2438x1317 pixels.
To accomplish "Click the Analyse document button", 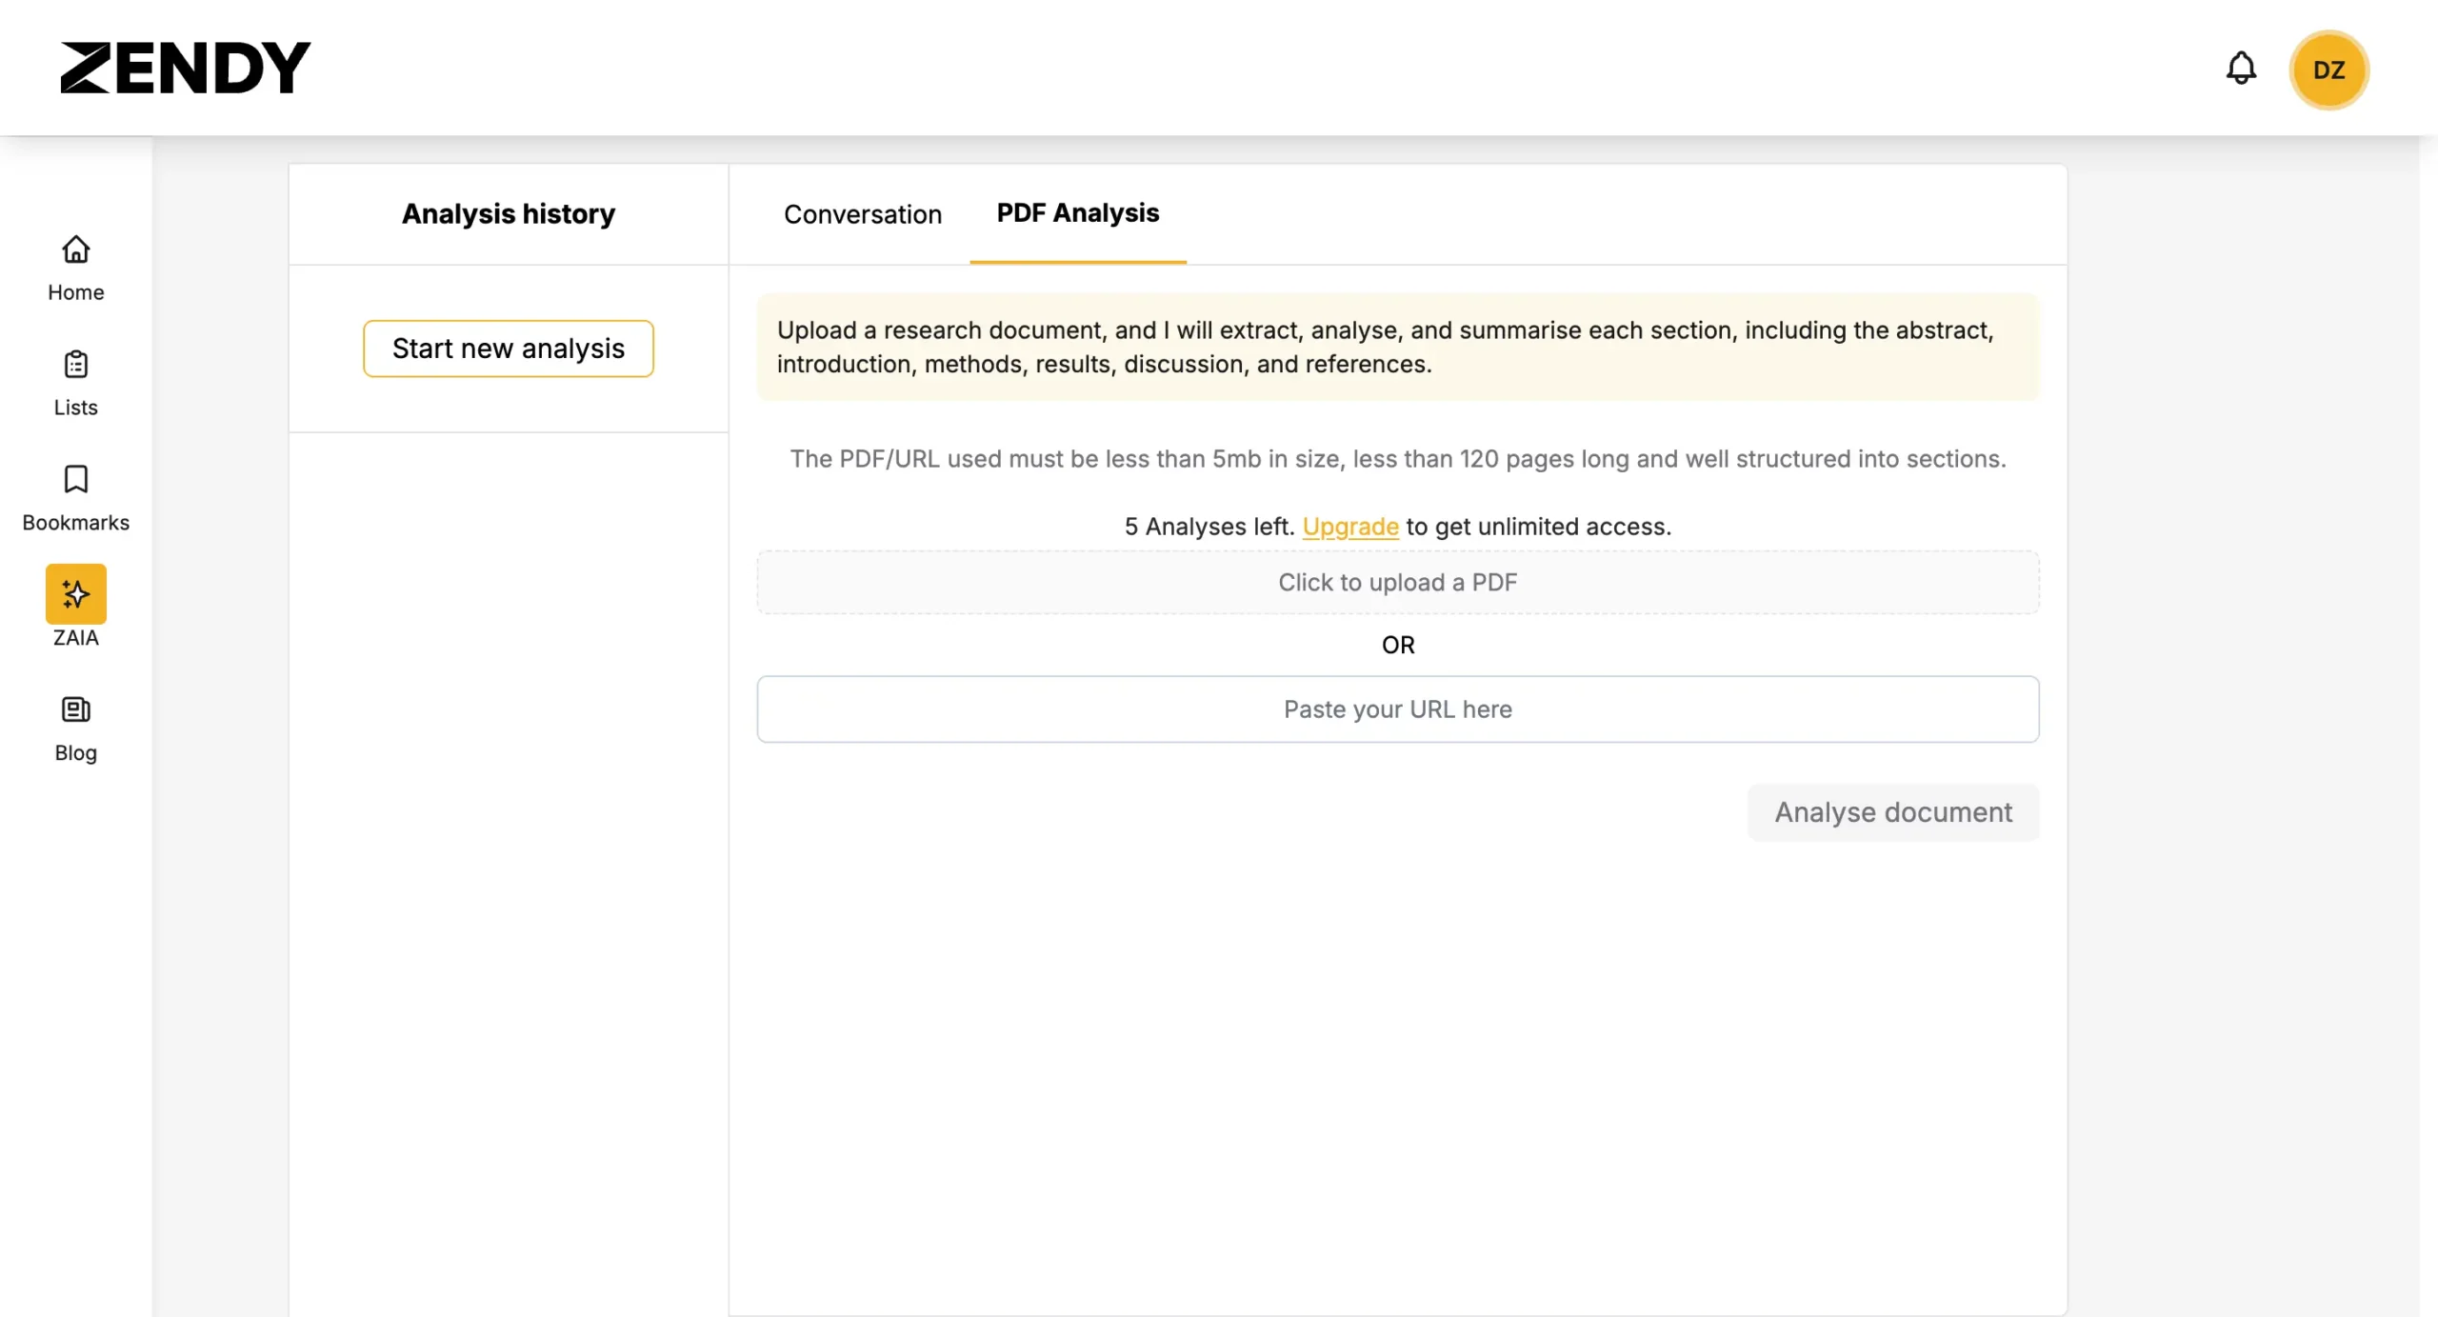I will (x=1893, y=812).
